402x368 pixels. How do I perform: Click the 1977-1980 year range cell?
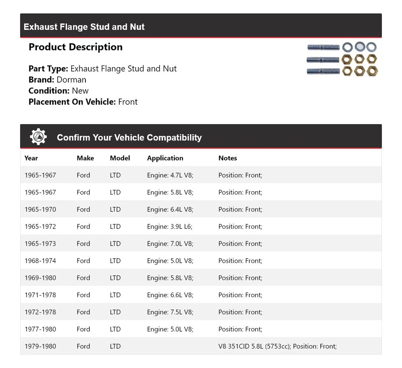(x=40, y=329)
